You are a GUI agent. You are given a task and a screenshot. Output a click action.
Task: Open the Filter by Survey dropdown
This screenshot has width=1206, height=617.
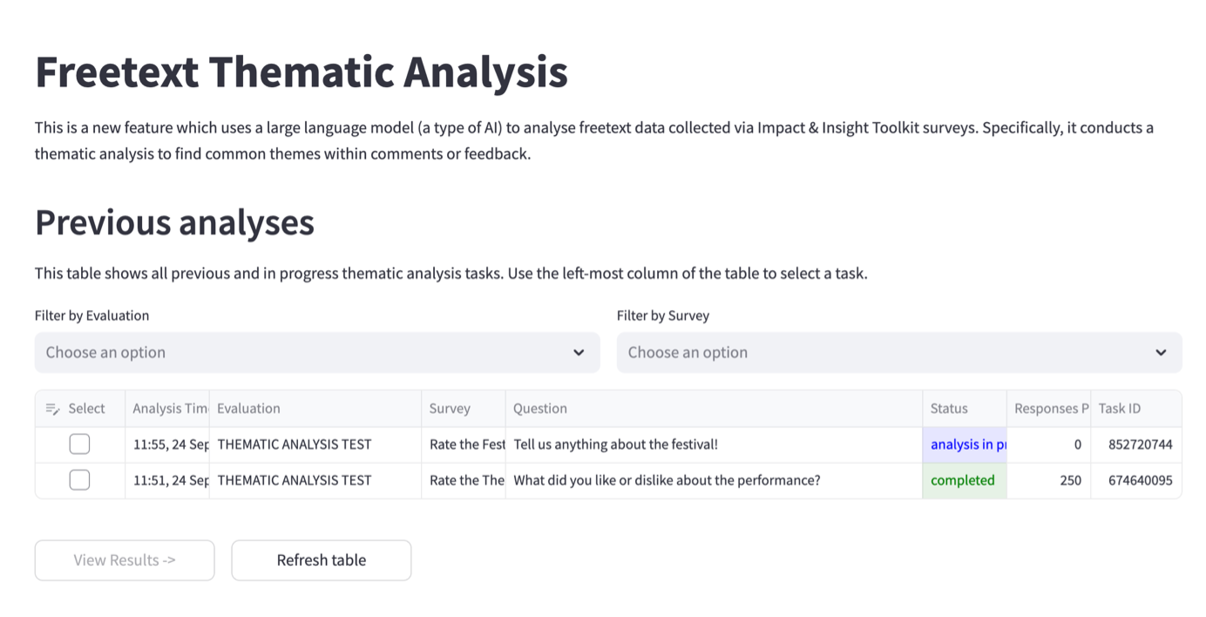[898, 352]
